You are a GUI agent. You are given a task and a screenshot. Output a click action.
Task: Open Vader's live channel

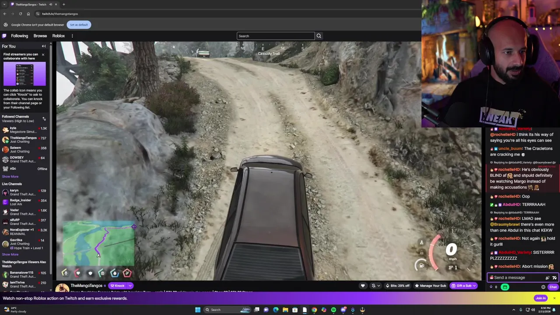click(x=24, y=212)
